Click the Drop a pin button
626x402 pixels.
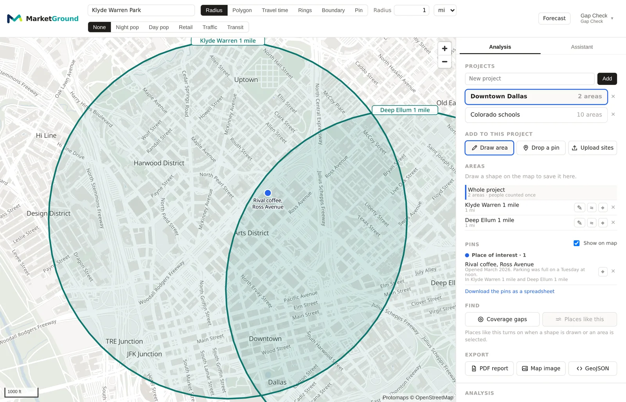[541, 148]
